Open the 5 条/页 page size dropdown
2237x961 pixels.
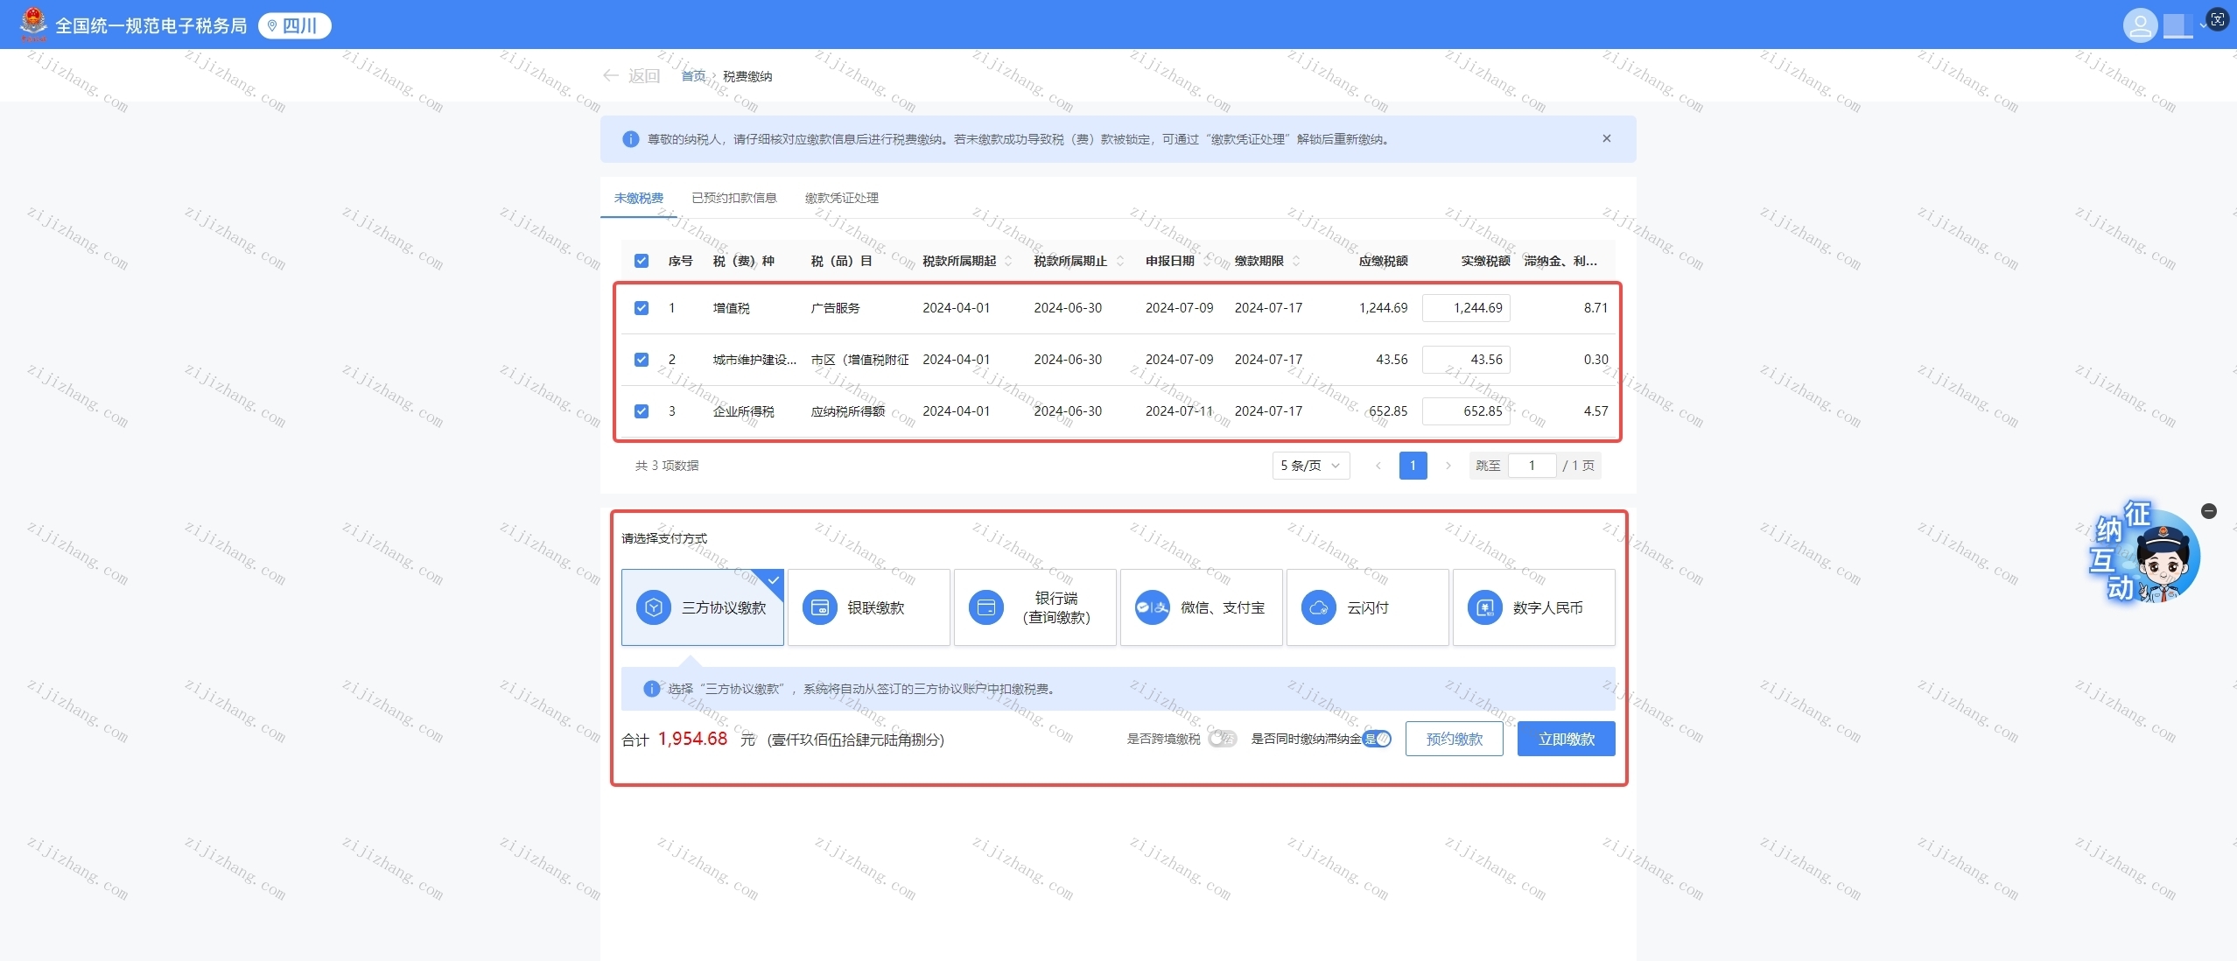(1310, 466)
